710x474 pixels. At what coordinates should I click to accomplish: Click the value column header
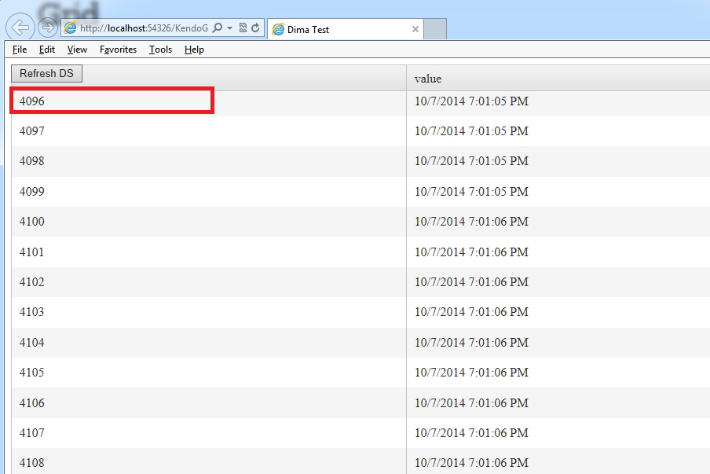tap(558, 79)
